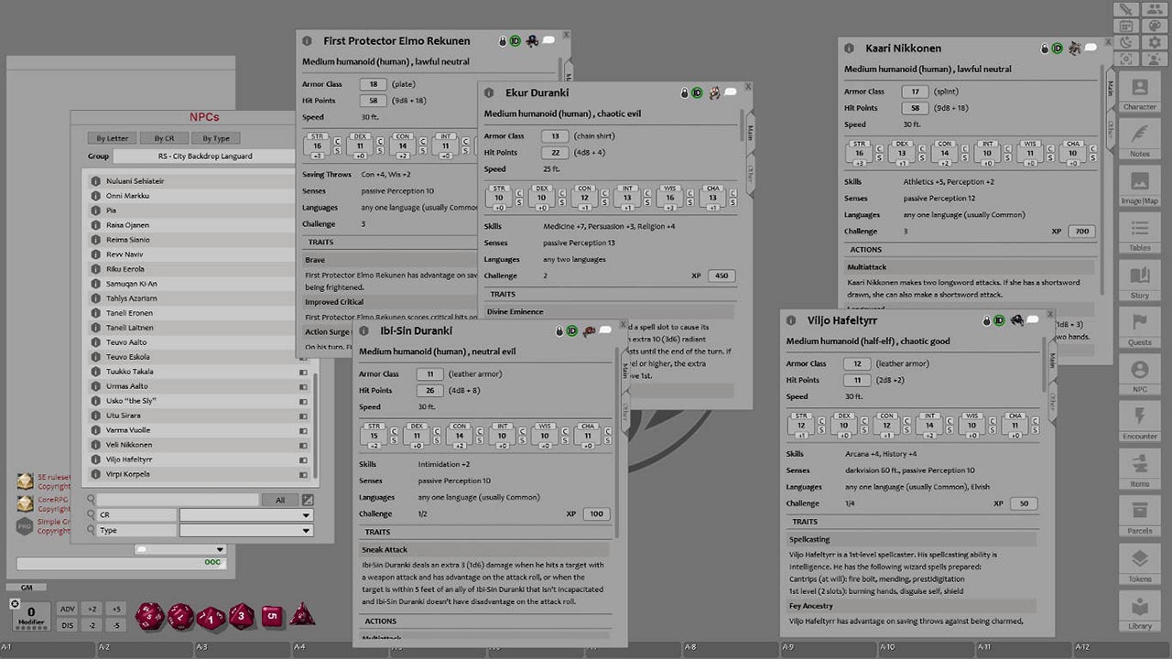Open the effects list with the sword icon

[x=1126, y=10]
